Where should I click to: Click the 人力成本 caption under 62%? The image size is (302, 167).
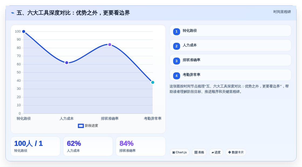click(x=73, y=151)
